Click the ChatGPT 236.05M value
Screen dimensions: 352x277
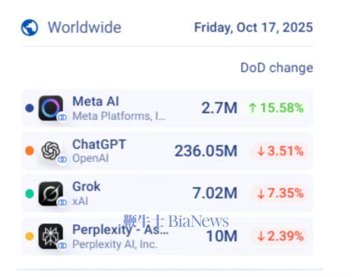(x=205, y=151)
